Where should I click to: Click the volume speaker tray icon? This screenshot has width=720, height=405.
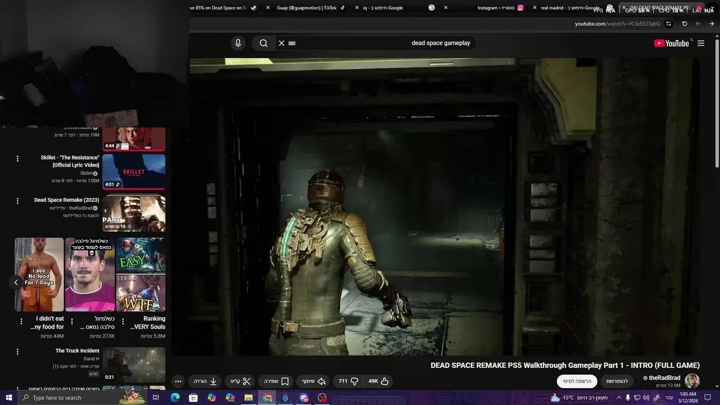click(646, 398)
